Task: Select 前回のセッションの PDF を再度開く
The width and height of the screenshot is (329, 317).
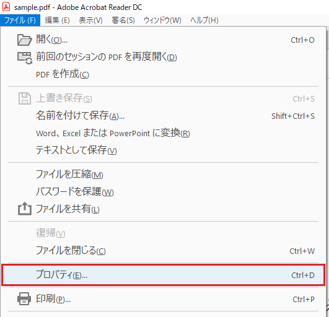Action: pos(163,57)
